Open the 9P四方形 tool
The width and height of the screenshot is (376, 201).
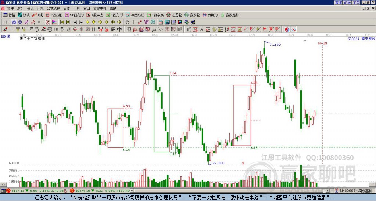[x=74, y=15]
